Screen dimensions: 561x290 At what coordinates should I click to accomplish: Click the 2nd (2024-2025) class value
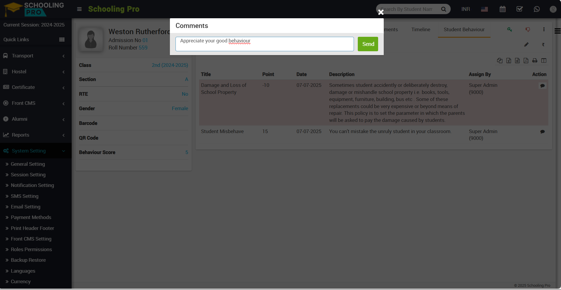170,65
